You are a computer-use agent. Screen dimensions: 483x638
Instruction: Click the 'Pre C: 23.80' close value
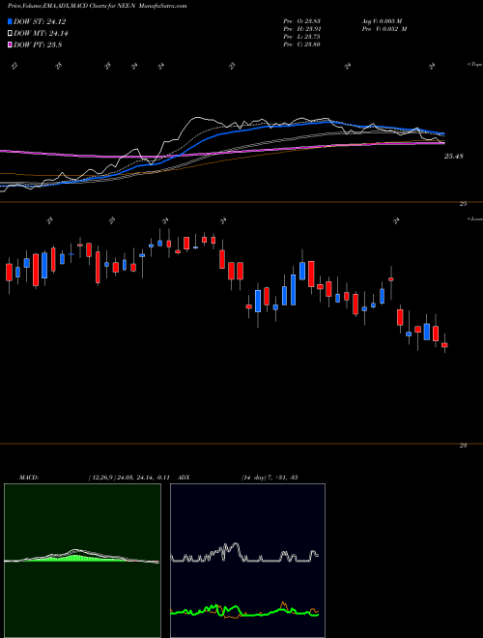pos(301,44)
